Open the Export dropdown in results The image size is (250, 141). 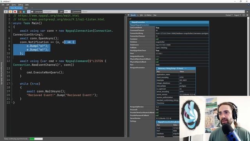[237, 15]
